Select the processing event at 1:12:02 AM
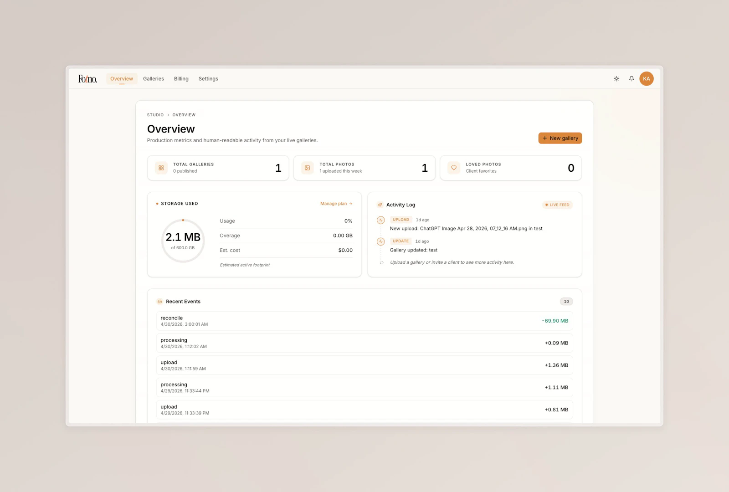729x492 pixels. pos(364,343)
